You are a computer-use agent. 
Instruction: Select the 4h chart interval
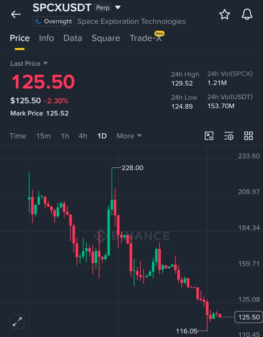83,136
